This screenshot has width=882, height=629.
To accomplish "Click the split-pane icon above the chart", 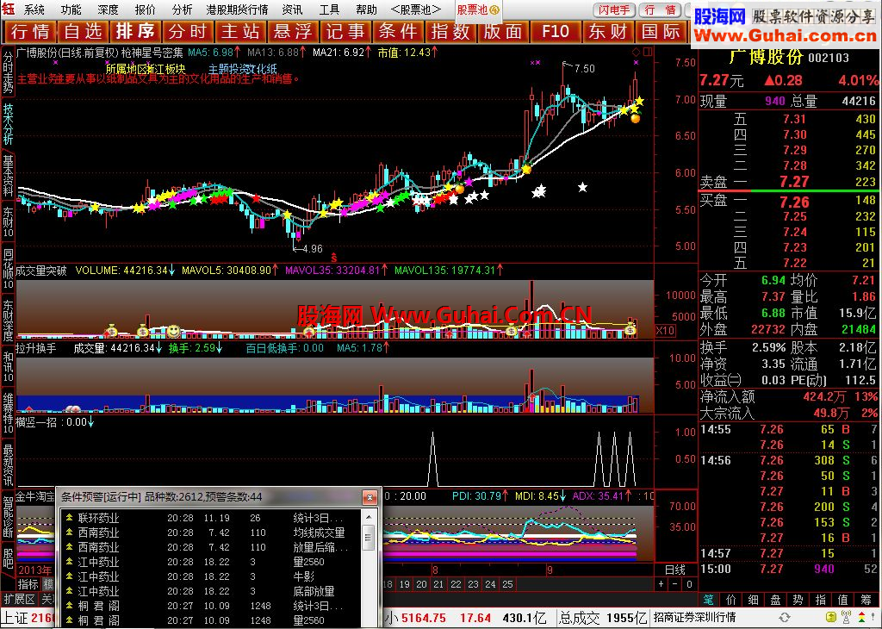I will click(648, 53).
